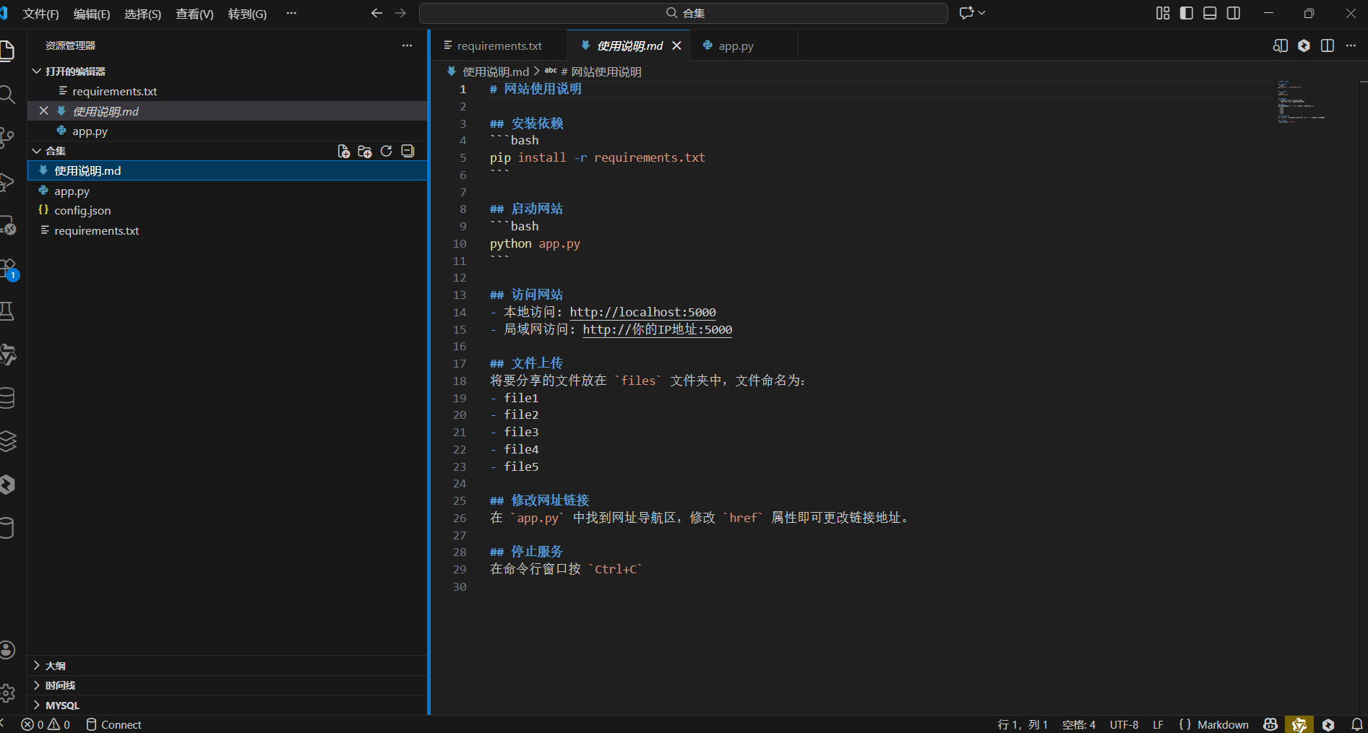Create a new file in 合集 folder
This screenshot has height=733, width=1368.
tap(344, 151)
